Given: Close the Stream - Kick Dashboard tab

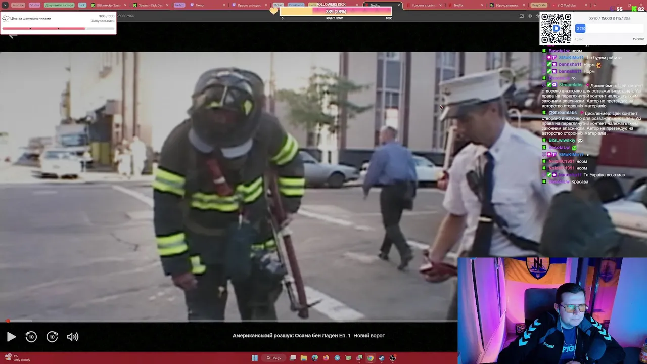Looking at the screenshot, I should 167,5.
